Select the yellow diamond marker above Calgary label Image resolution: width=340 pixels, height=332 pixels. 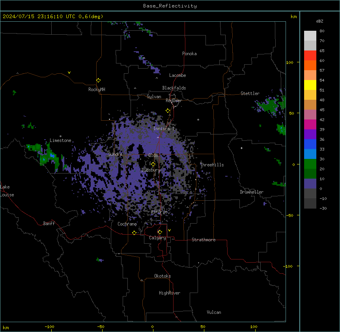[x=160, y=232]
